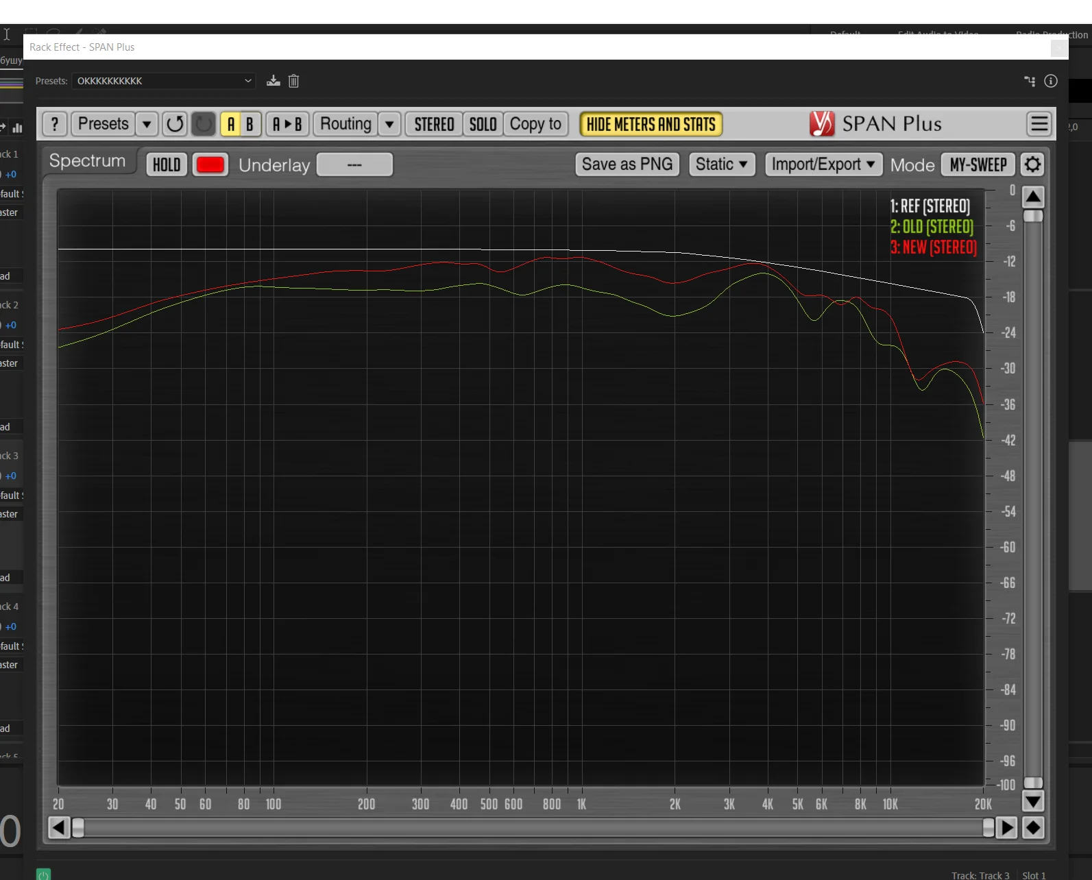1092x880 pixels.
Task: Open the Underlay selector dropdown
Action: [x=354, y=164]
